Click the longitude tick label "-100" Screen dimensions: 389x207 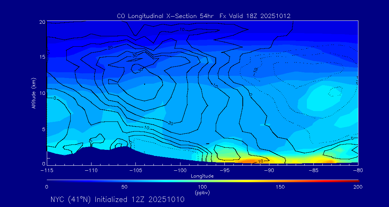[180, 171]
